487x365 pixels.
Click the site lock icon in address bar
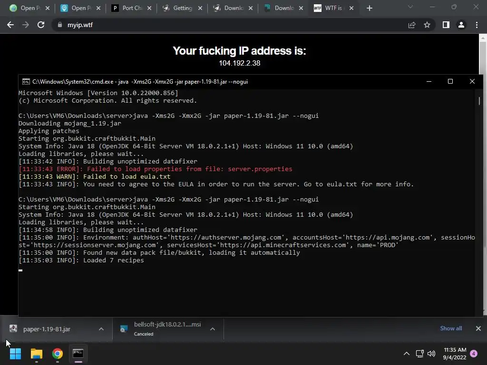pyautogui.click(x=59, y=25)
